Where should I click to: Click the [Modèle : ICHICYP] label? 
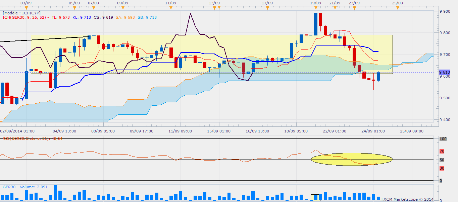pyautogui.click(x=22, y=13)
